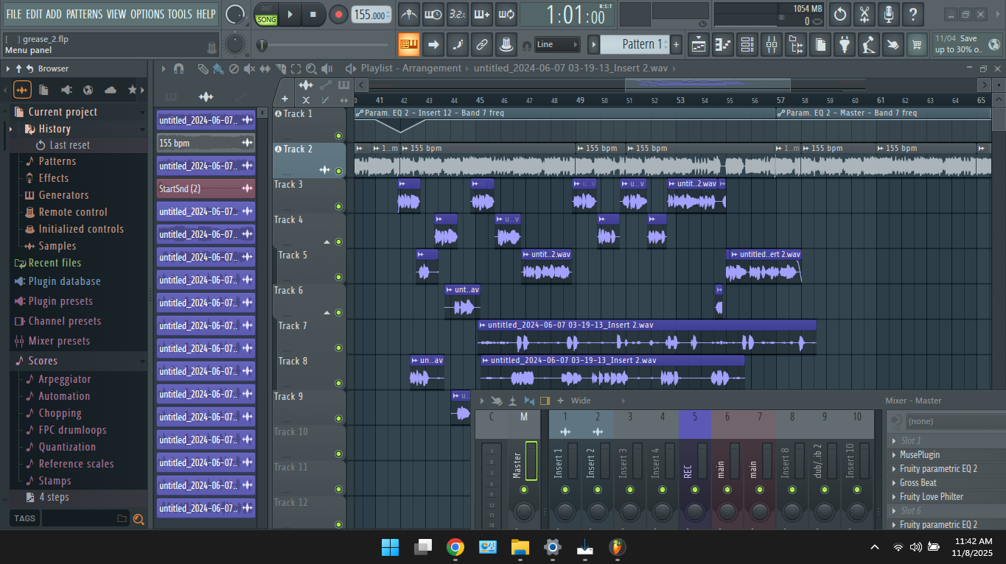Screen dimensions: 1006x564
Task: Select the Playlist delete tool
Action: [234, 68]
